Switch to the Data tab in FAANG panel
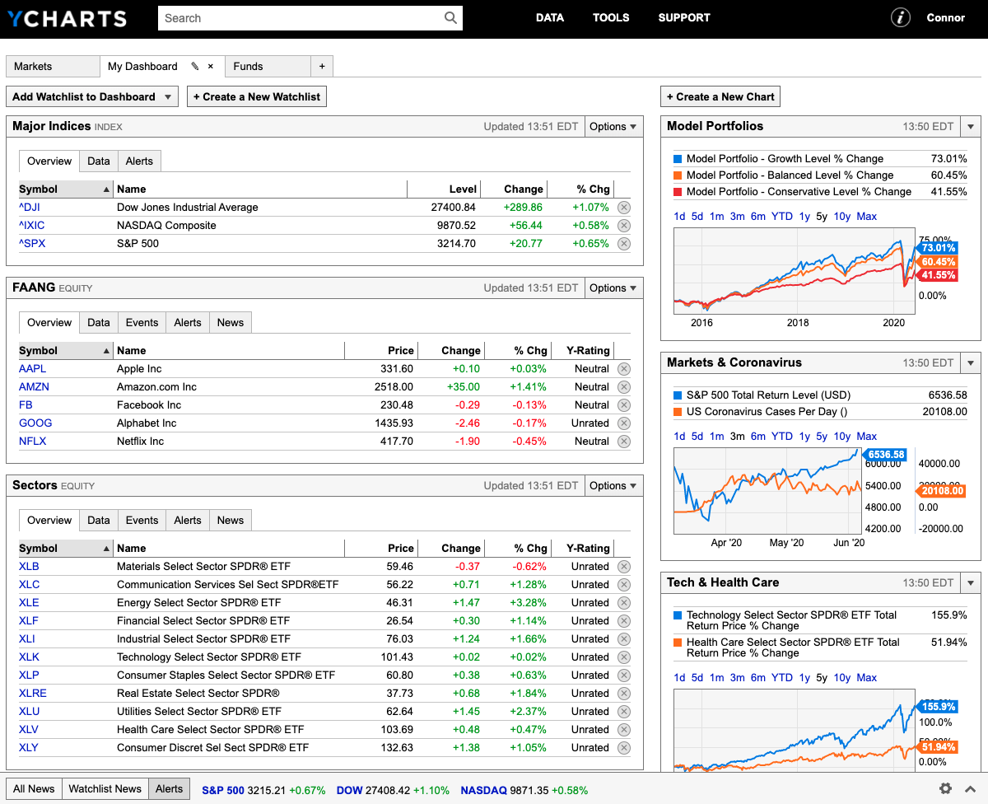The height and width of the screenshot is (804, 988). click(98, 322)
